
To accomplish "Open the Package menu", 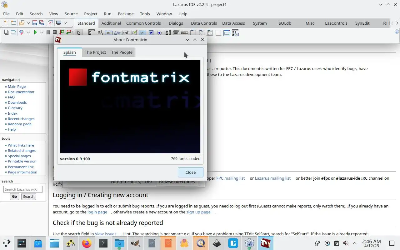I will [x=126, y=14].
